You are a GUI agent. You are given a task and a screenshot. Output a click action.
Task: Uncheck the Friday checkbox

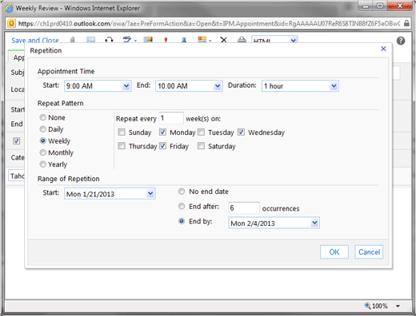[x=162, y=146]
